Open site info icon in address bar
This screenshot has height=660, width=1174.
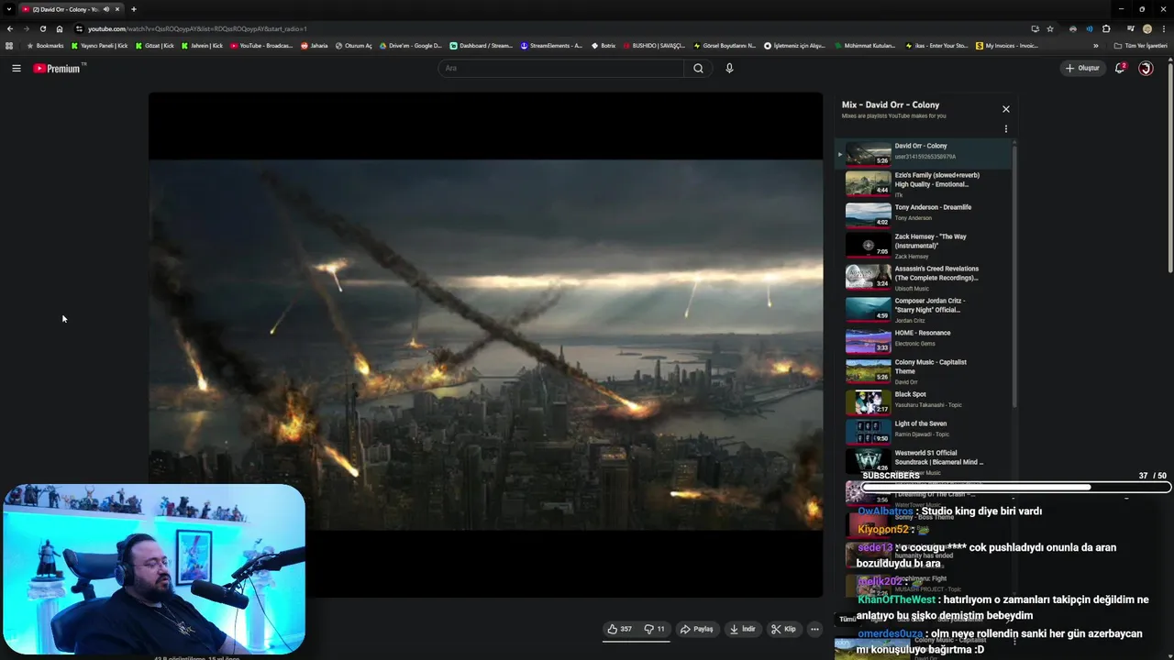[x=80, y=28]
